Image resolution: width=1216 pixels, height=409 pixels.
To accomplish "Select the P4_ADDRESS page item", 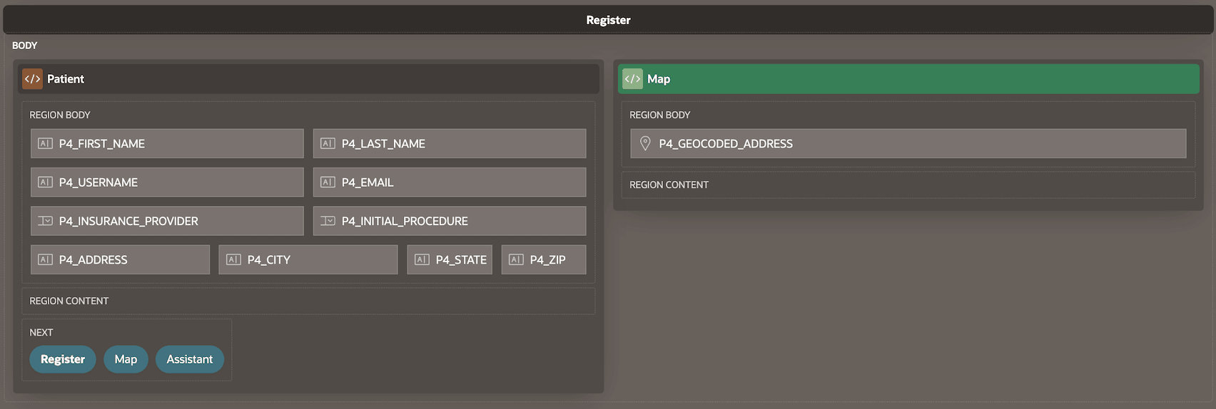I will click(120, 260).
